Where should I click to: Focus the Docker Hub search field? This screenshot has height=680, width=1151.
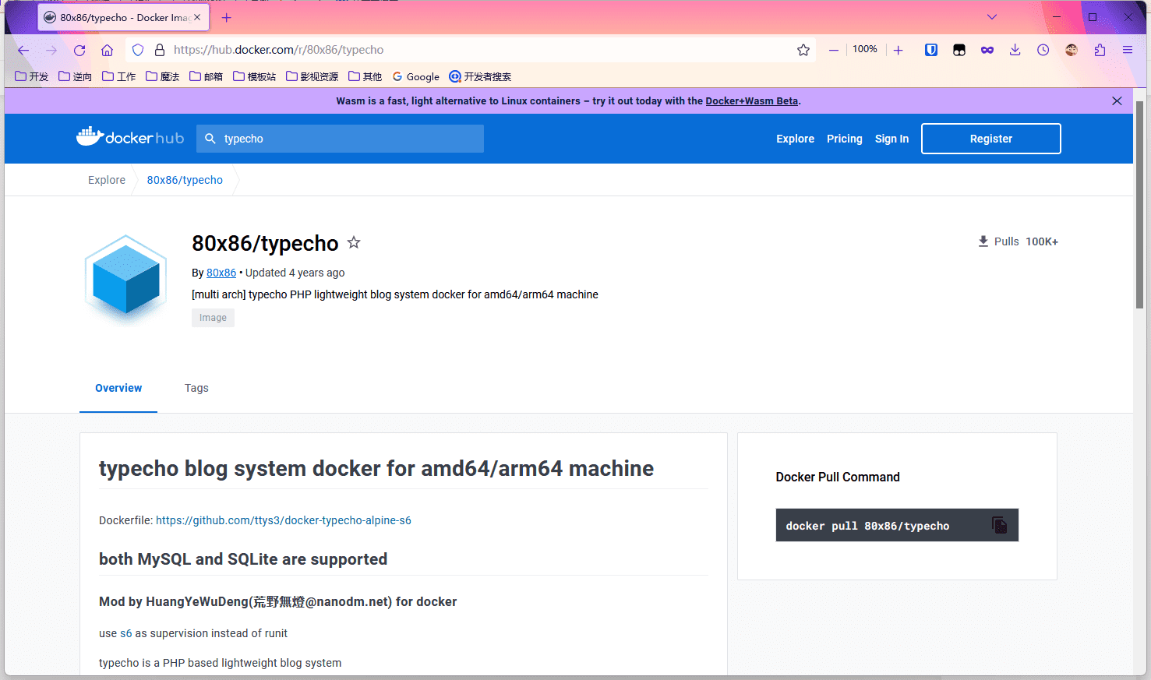click(340, 139)
